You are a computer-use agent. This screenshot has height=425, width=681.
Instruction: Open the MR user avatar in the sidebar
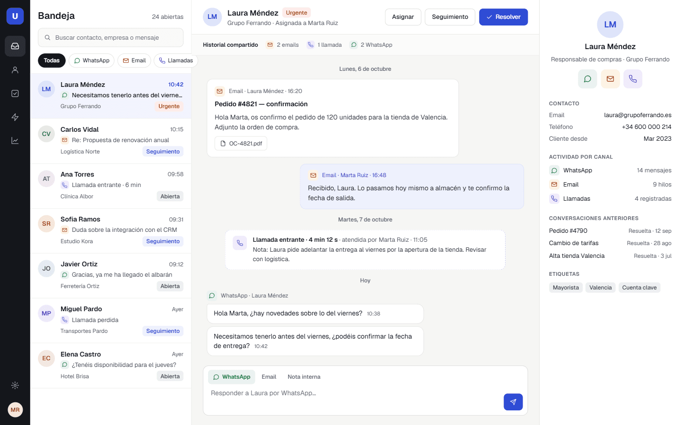pyautogui.click(x=15, y=410)
